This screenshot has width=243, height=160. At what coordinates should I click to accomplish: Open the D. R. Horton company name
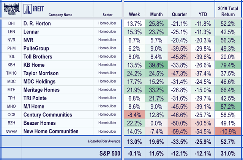(x=37, y=24)
